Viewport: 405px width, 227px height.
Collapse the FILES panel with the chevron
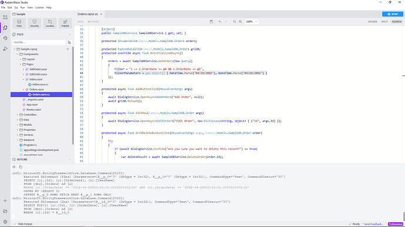[69, 35]
